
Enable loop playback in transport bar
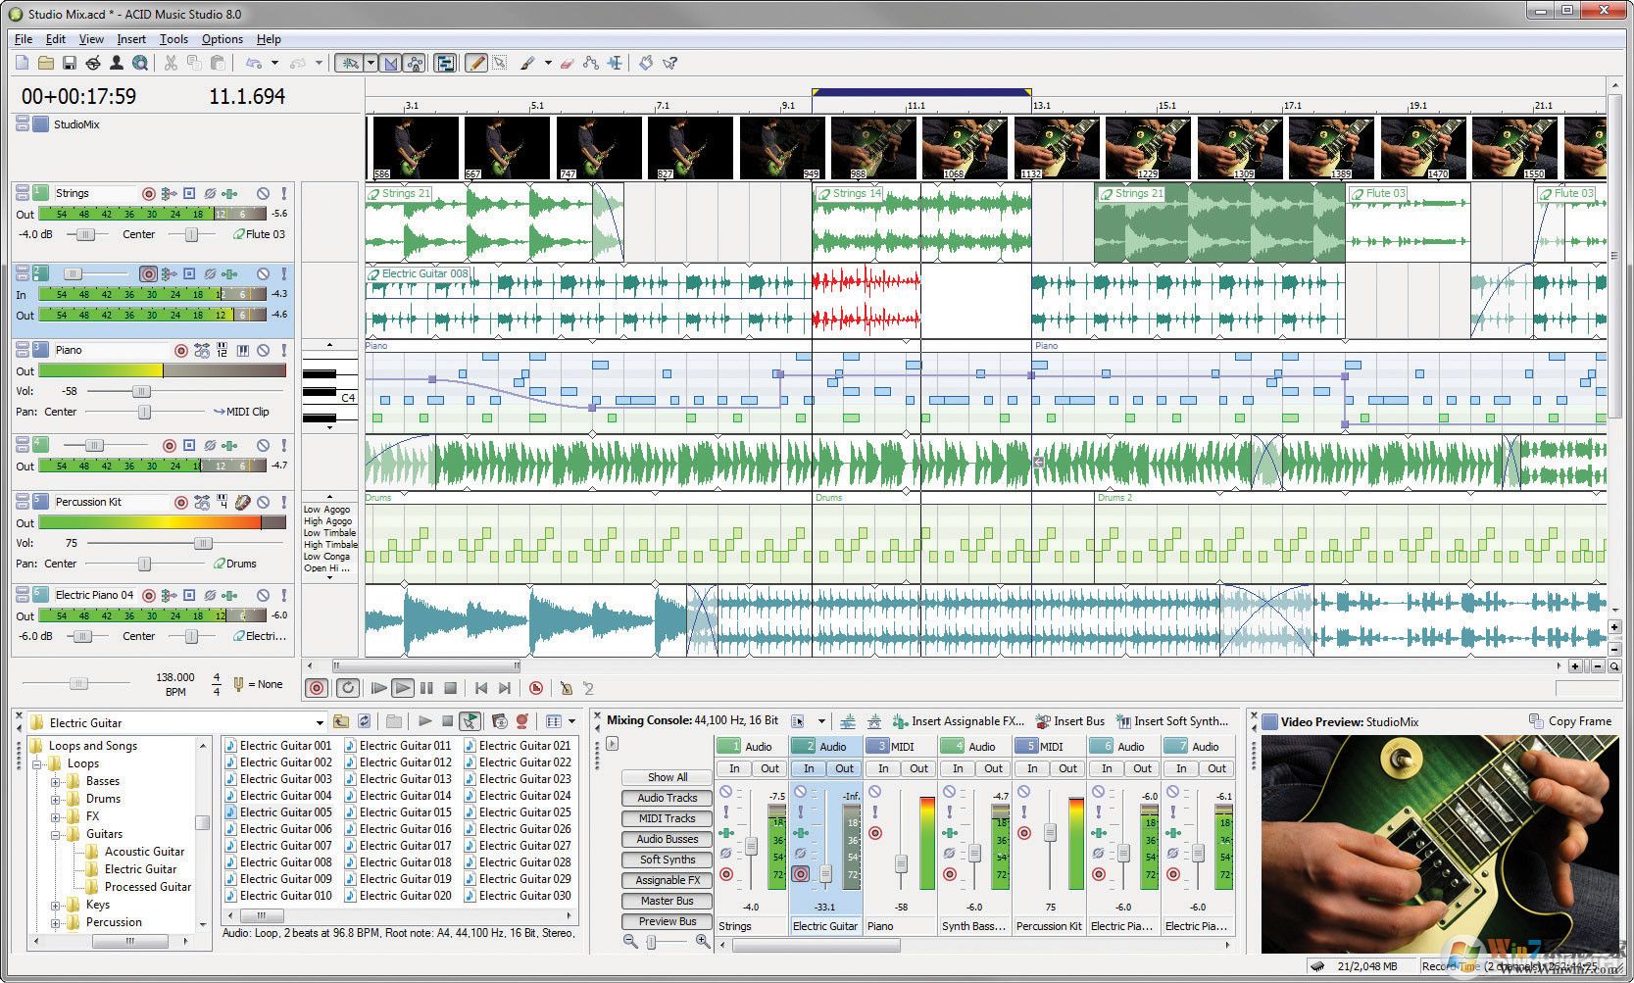[348, 687]
